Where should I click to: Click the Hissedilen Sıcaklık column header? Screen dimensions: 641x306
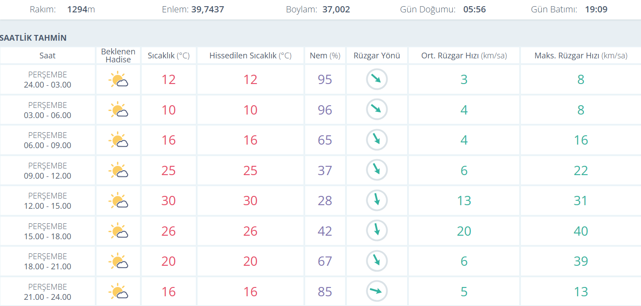coord(250,56)
